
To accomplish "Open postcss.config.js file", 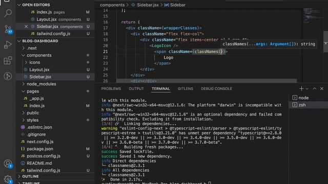I will pos(55,156).
